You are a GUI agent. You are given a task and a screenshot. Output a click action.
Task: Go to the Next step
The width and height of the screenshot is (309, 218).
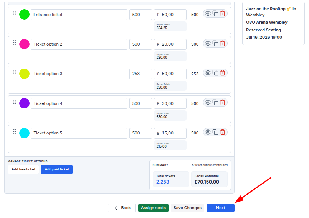pyautogui.click(x=220, y=208)
